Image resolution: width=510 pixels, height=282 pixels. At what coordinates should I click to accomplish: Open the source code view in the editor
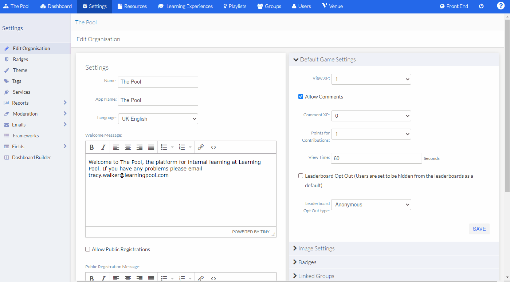coord(213,147)
